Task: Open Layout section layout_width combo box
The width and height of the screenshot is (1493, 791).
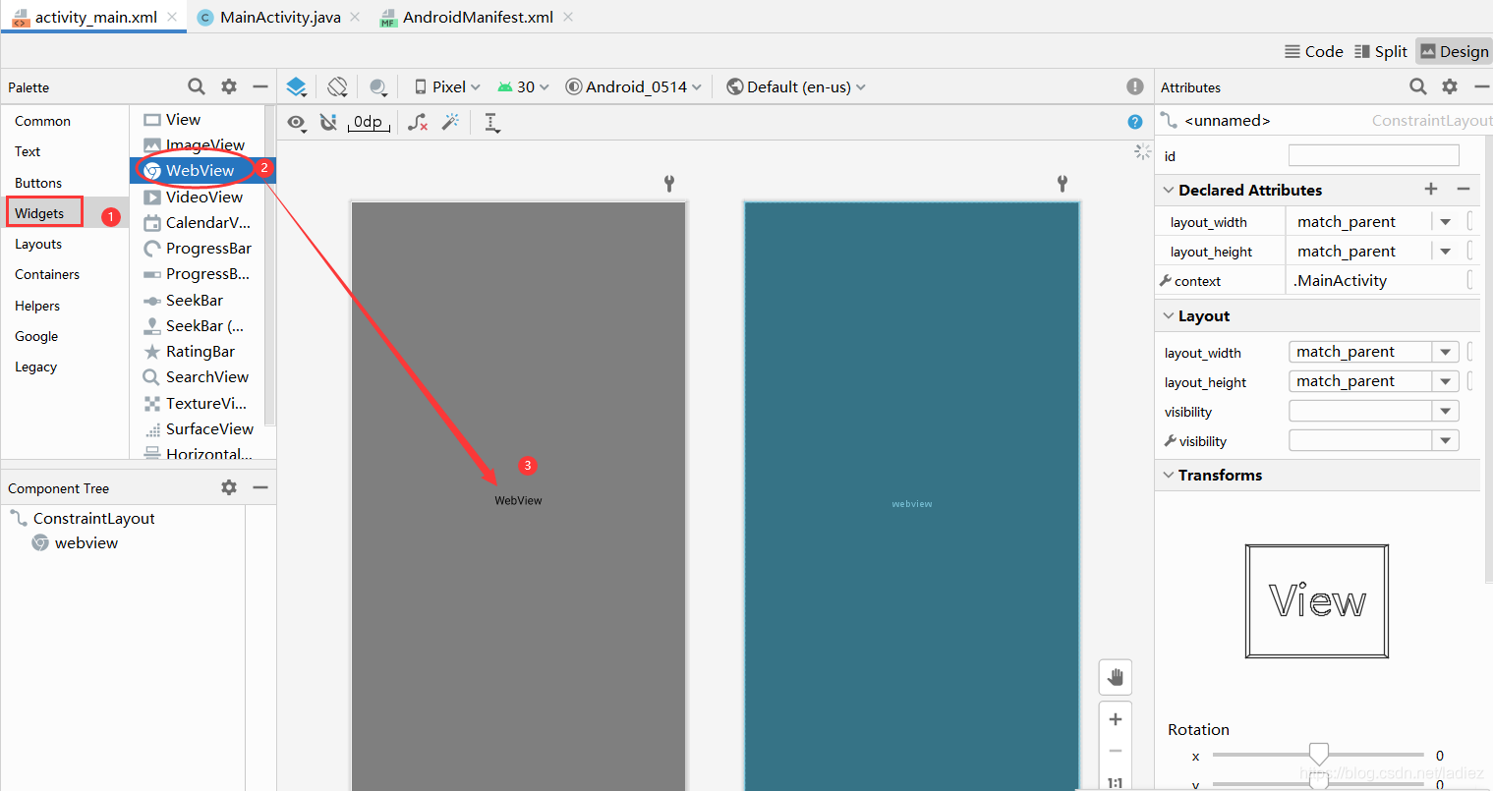Action: pos(1373,352)
